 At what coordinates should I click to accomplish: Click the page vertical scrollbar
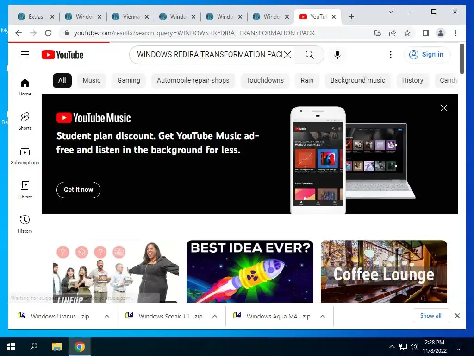pos(462,59)
